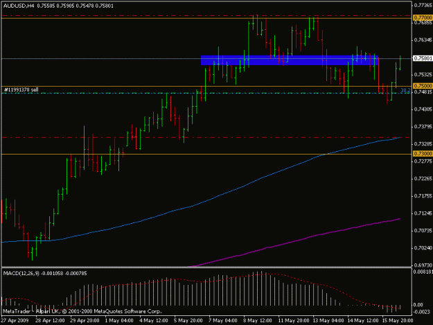Select the blue rectangle zone on chart
Screen dimensions: 433x325
point(289,60)
